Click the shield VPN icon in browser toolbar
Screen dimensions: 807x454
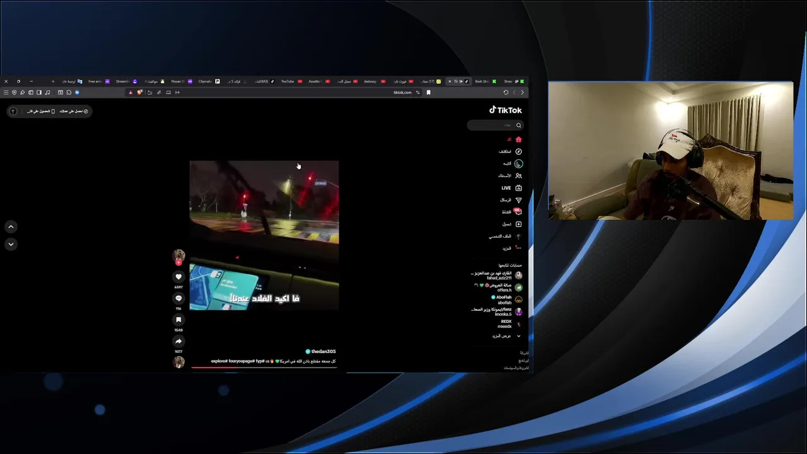(14, 93)
